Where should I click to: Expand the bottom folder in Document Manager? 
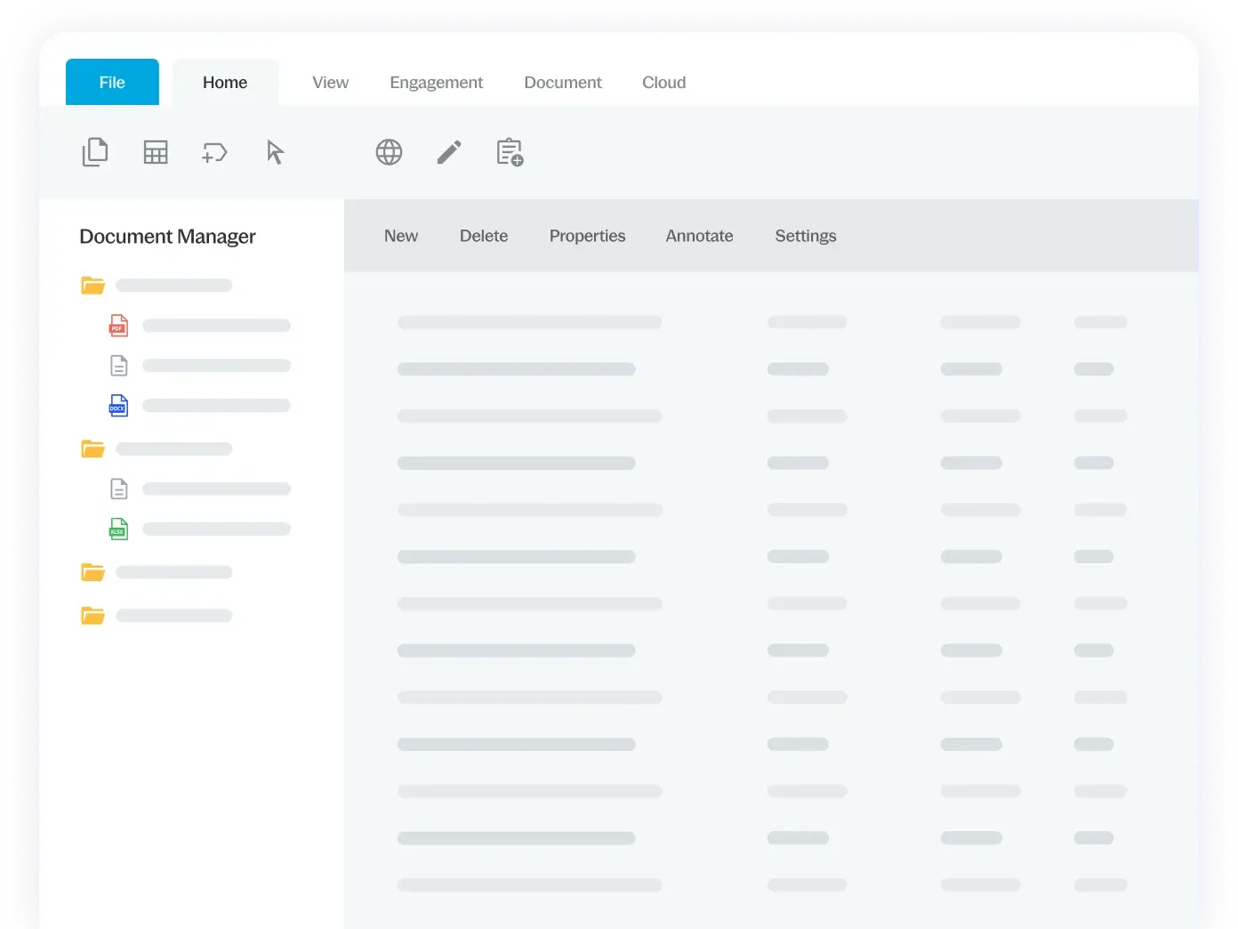click(x=92, y=615)
